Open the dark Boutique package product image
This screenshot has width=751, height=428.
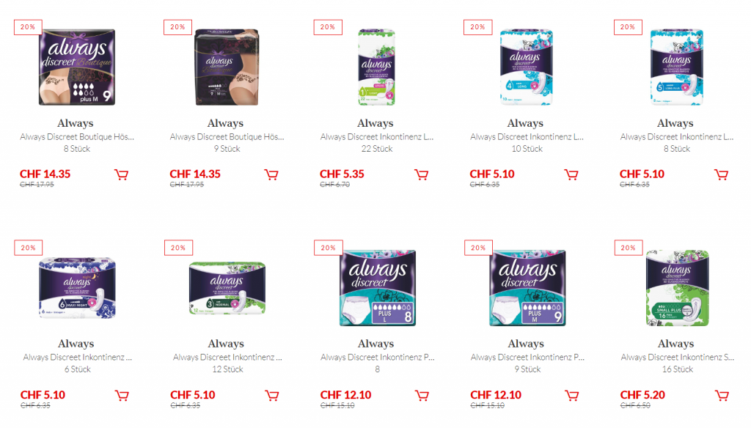[x=227, y=67]
